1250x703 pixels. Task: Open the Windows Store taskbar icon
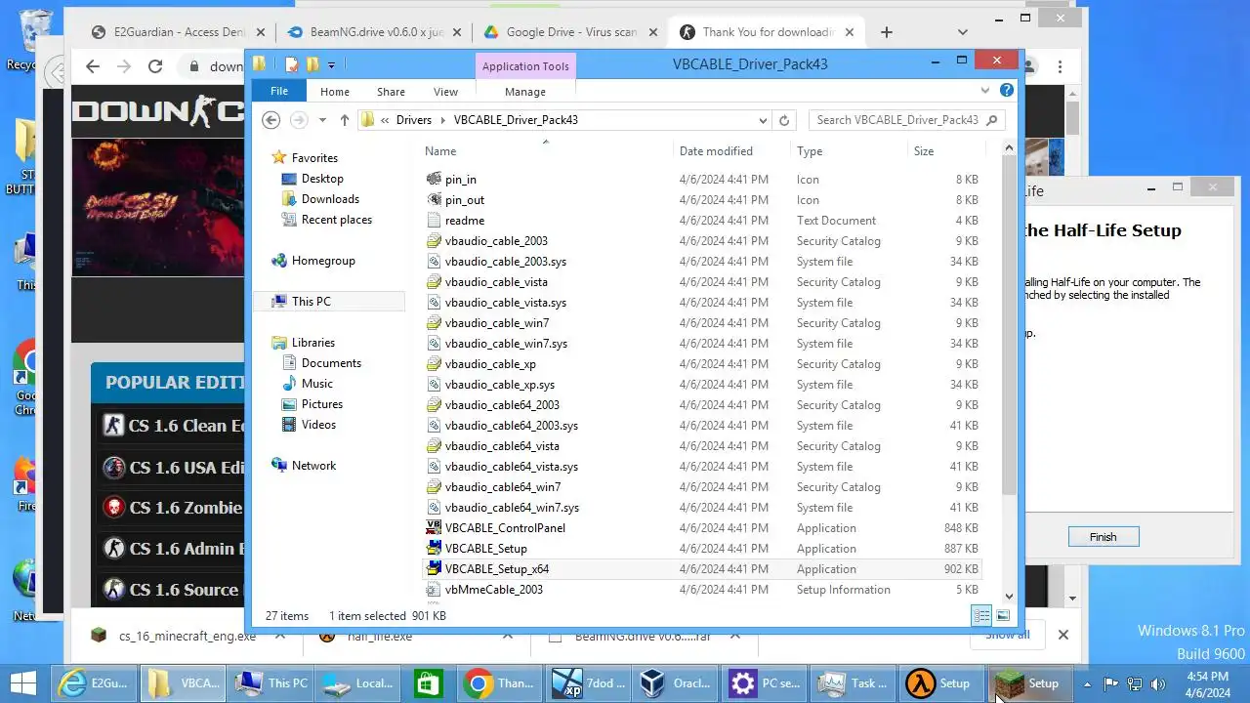[x=428, y=683]
